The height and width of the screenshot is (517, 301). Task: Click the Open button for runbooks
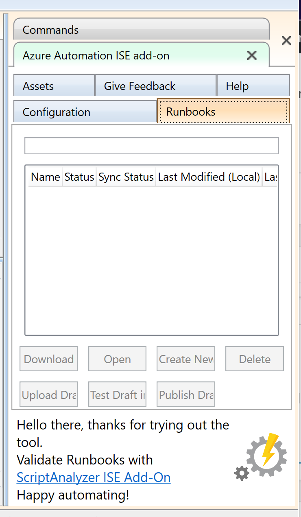pyautogui.click(x=117, y=359)
